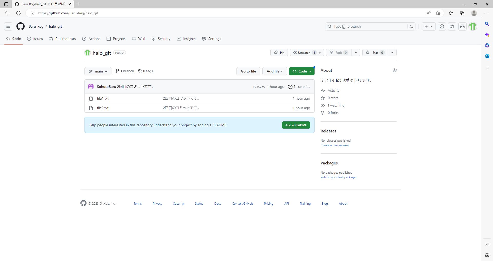
Task: Open the command palette icon in search bar
Action: coord(411,26)
